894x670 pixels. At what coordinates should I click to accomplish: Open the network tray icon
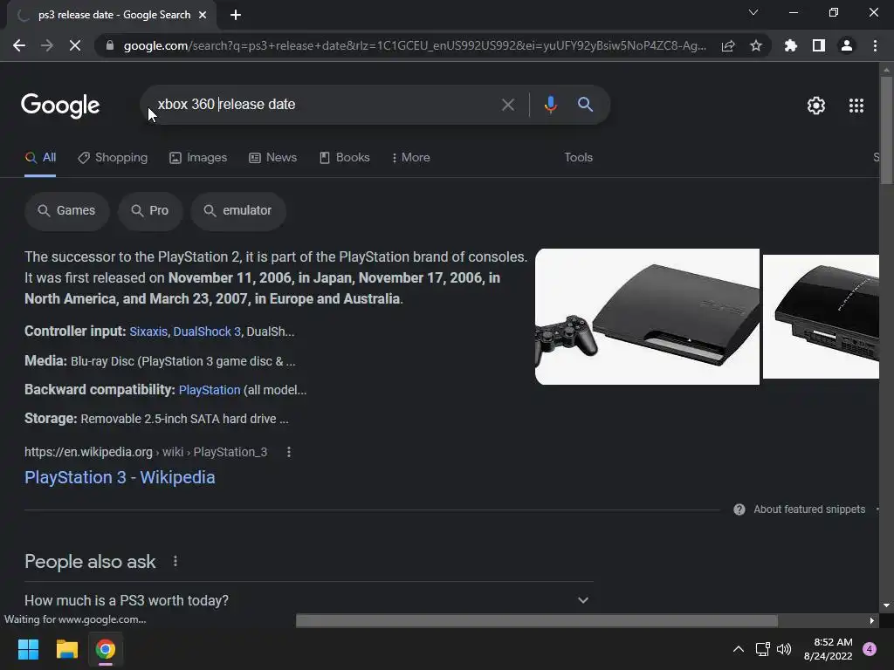coord(762,649)
